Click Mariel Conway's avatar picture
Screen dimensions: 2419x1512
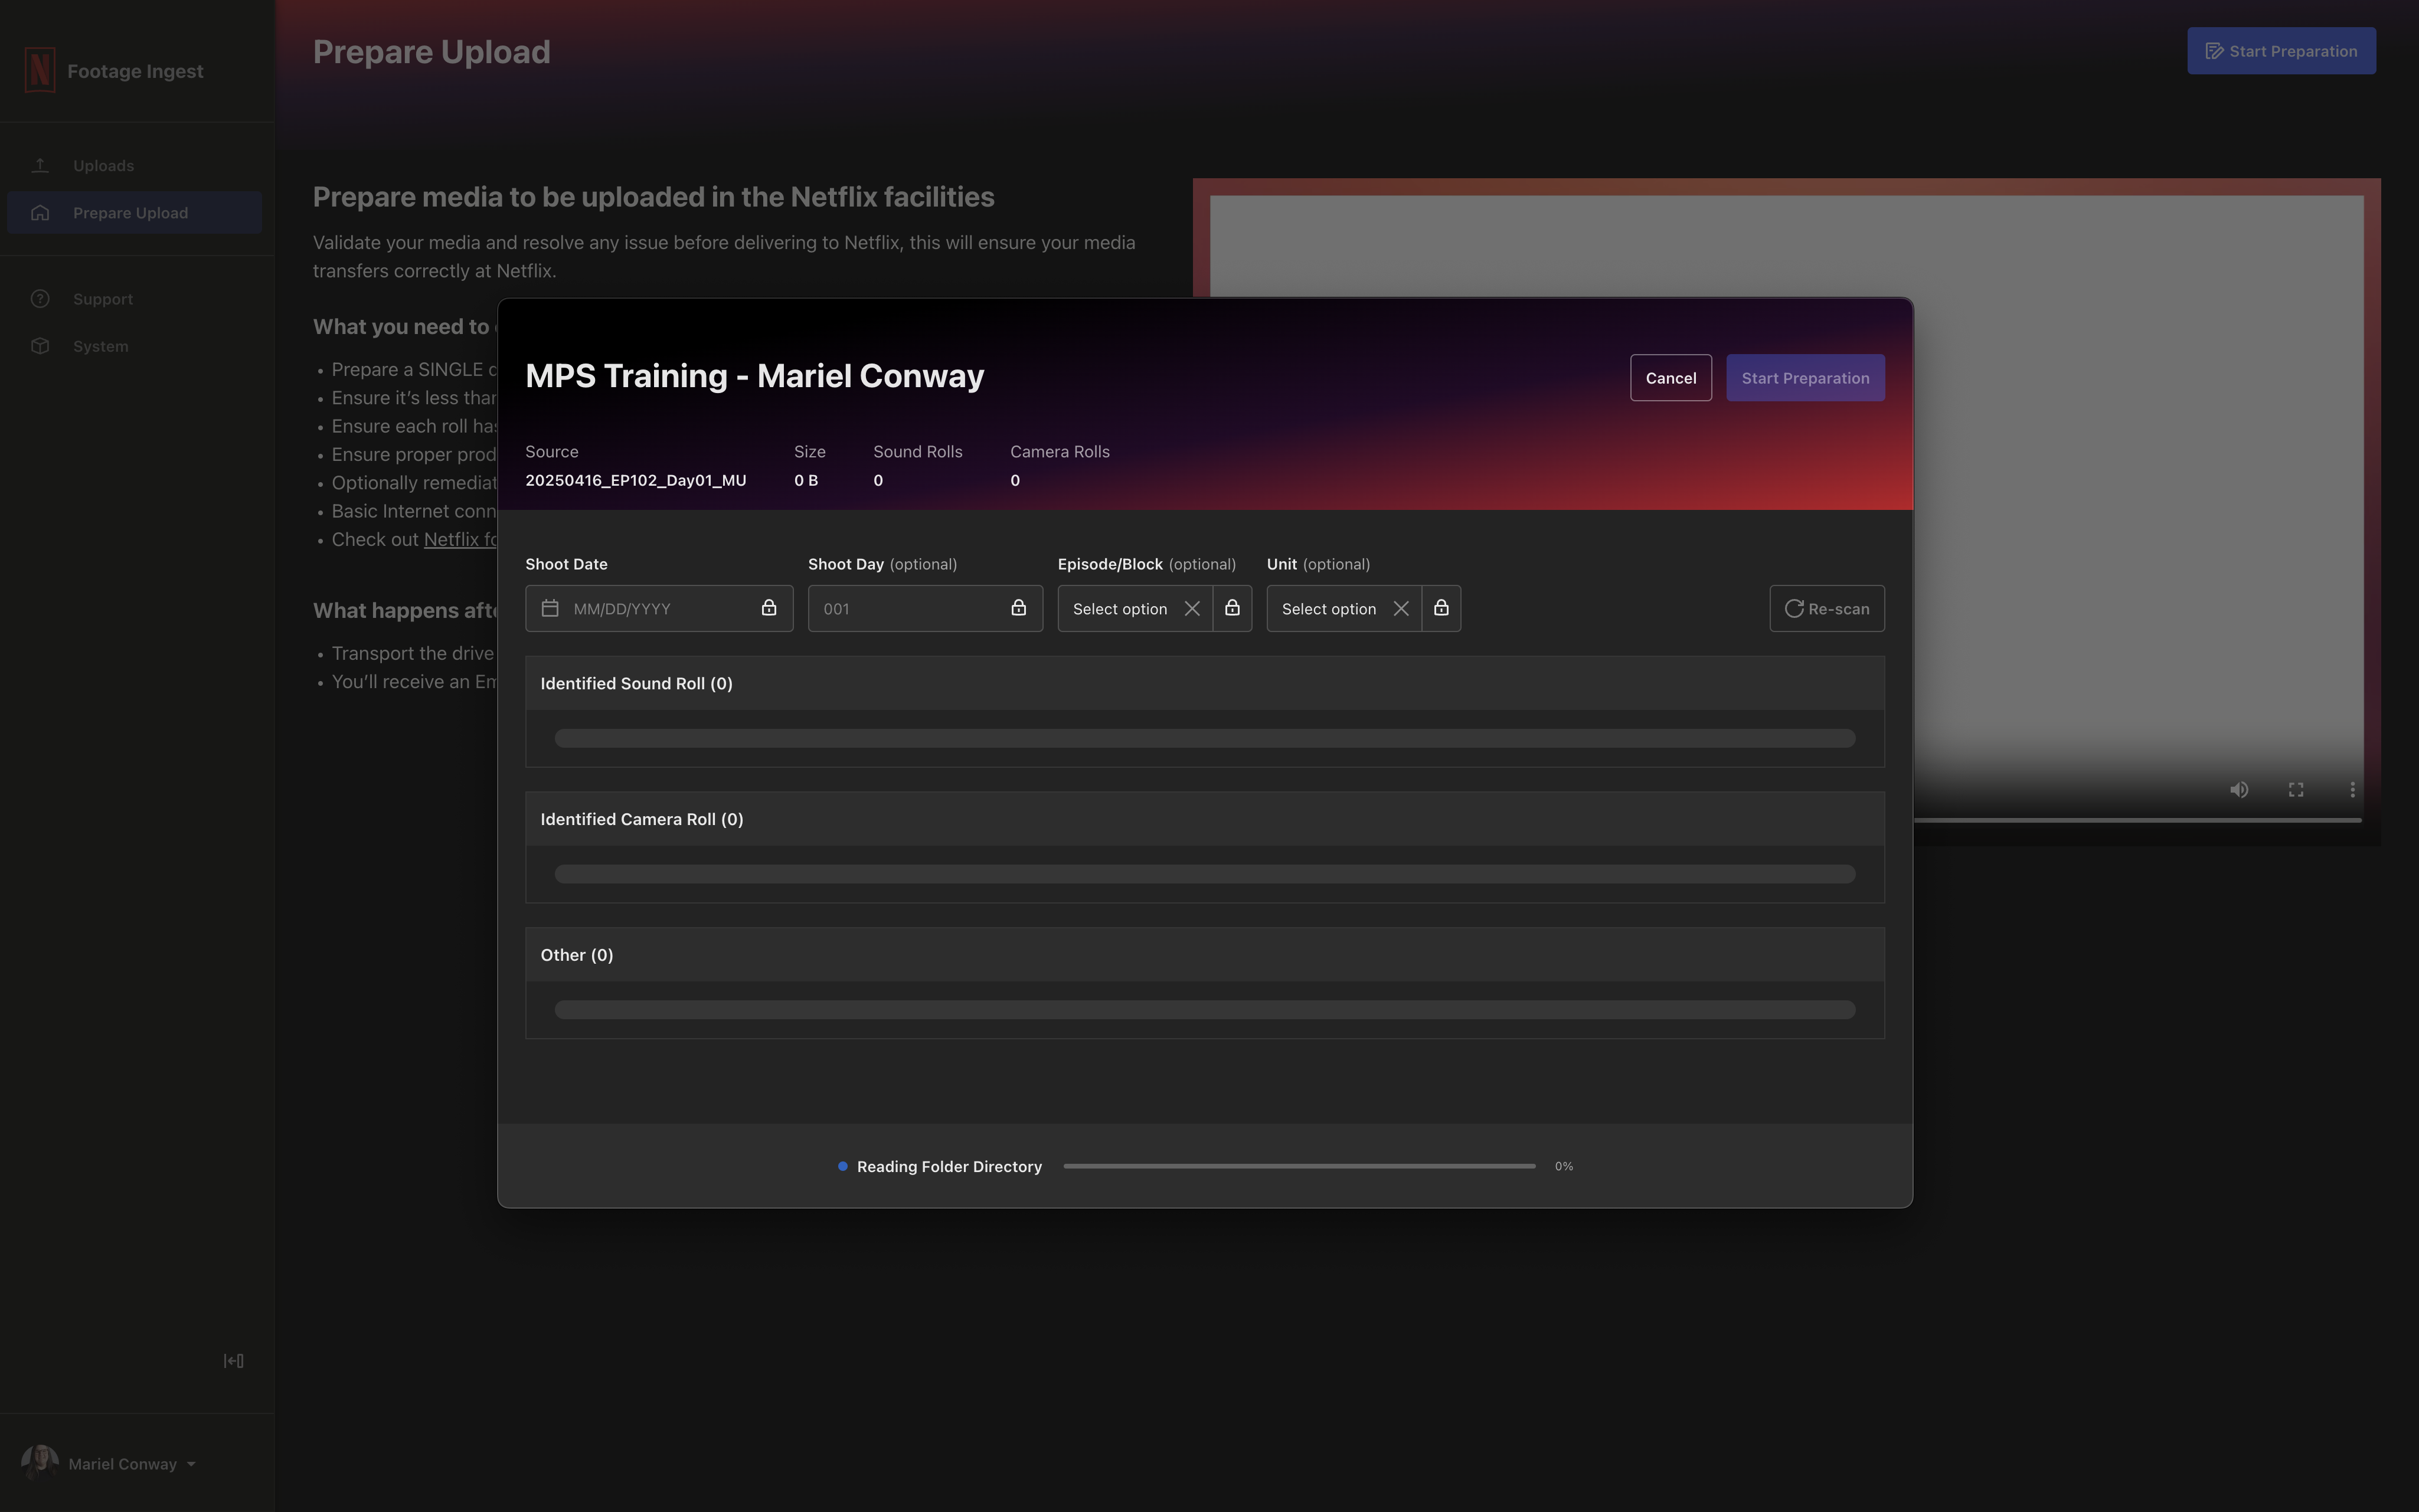coord(39,1462)
